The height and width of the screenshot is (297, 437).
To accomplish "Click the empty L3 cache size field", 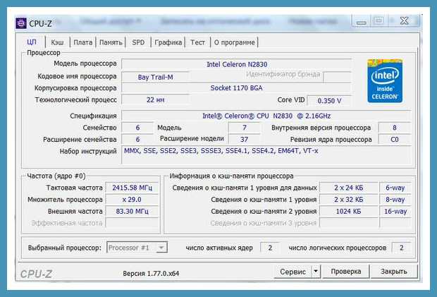I will point(349,223).
